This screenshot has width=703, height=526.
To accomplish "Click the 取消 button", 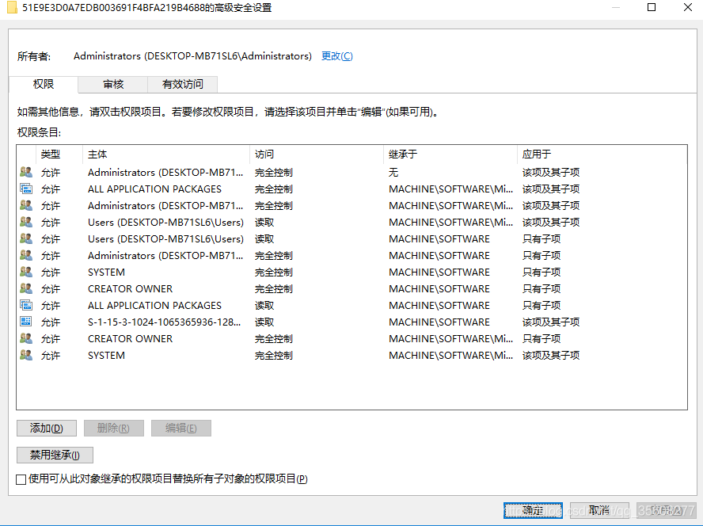I will coord(599,510).
